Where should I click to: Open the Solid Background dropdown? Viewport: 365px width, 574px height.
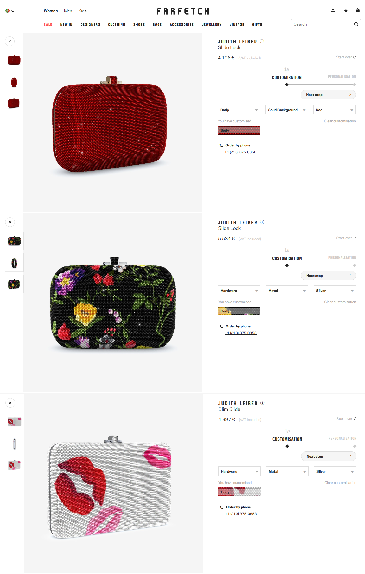pyautogui.click(x=287, y=110)
